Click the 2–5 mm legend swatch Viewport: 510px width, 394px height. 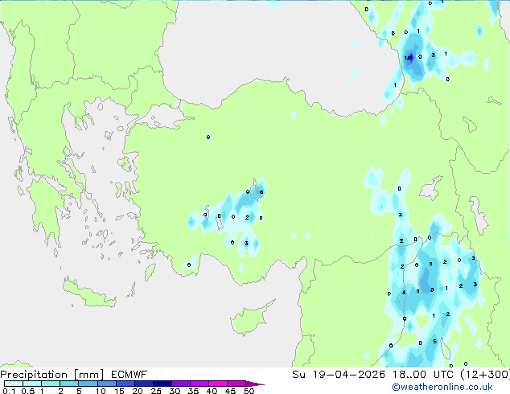(x=69, y=384)
